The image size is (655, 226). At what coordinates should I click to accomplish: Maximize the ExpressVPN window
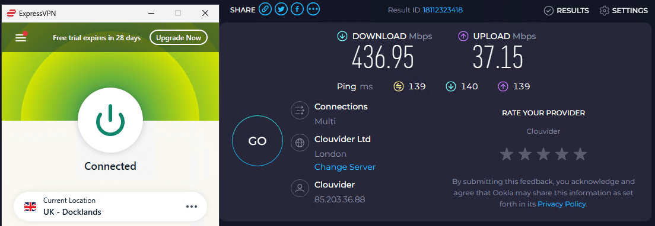coord(178,14)
